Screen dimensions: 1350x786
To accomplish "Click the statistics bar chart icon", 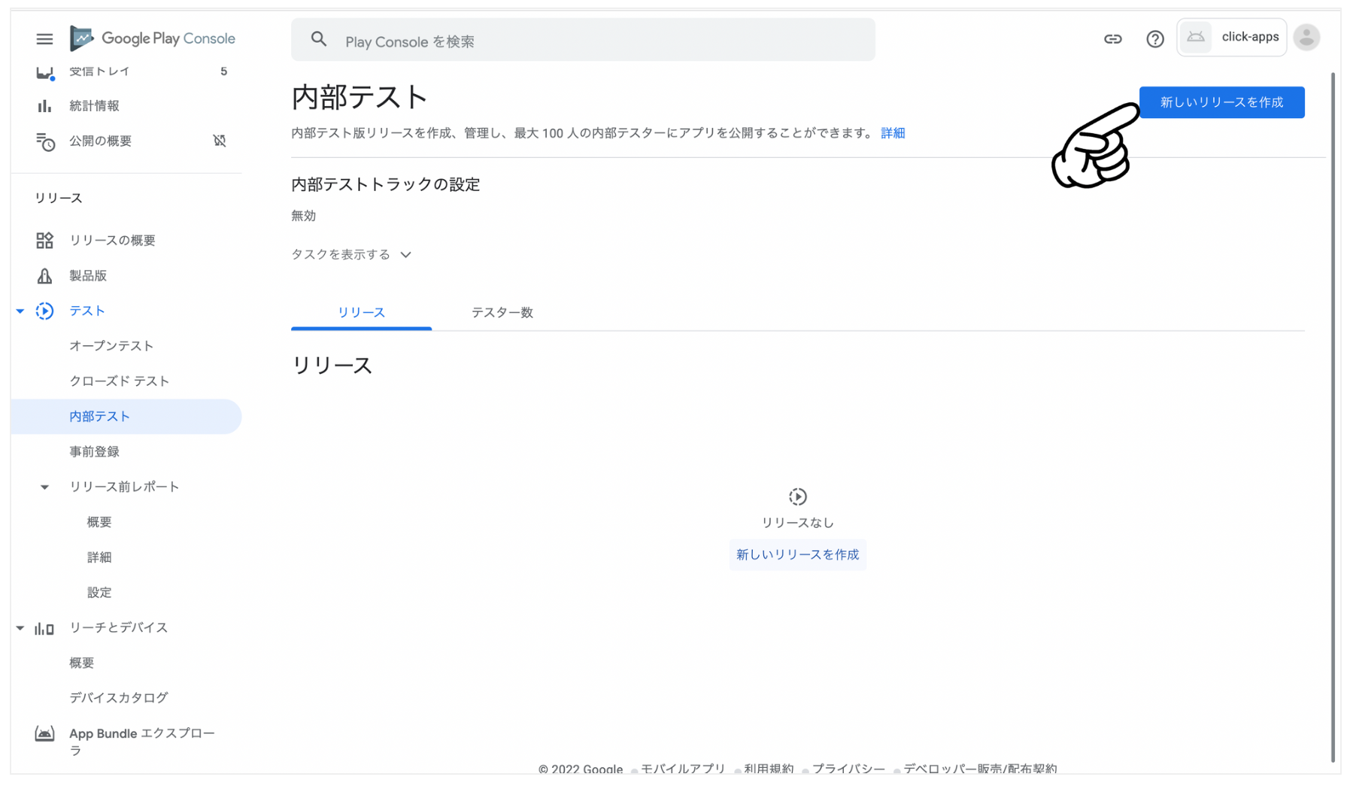I will tap(44, 106).
